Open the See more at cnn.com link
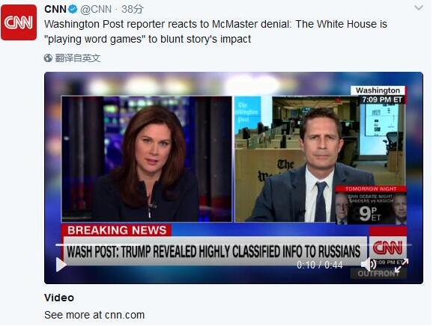This screenshot has height=326, width=433. [x=94, y=315]
